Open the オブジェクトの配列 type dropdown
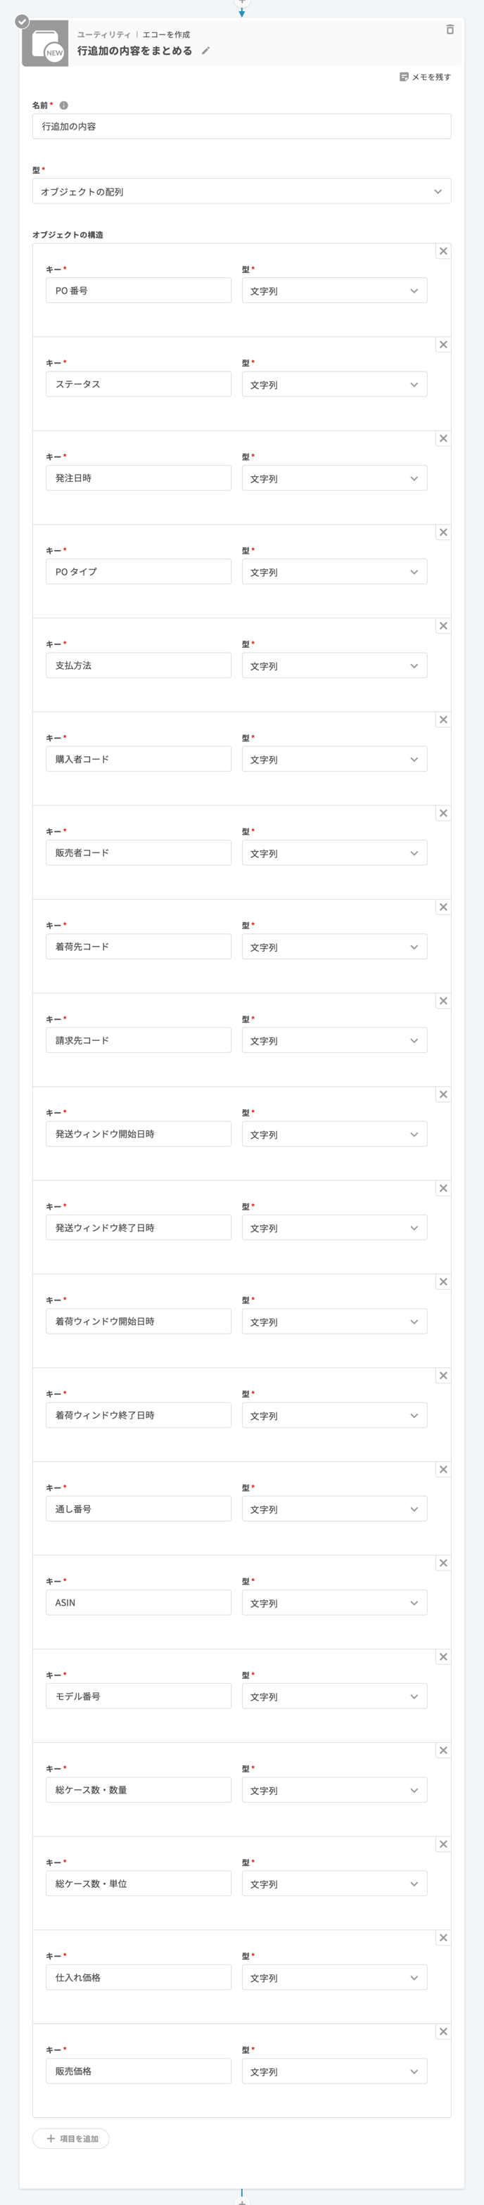 coord(241,192)
